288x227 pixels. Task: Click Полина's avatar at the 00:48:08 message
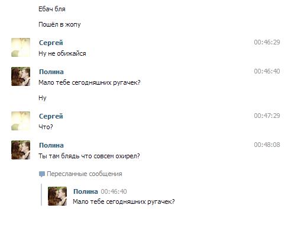pyautogui.click(x=21, y=150)
